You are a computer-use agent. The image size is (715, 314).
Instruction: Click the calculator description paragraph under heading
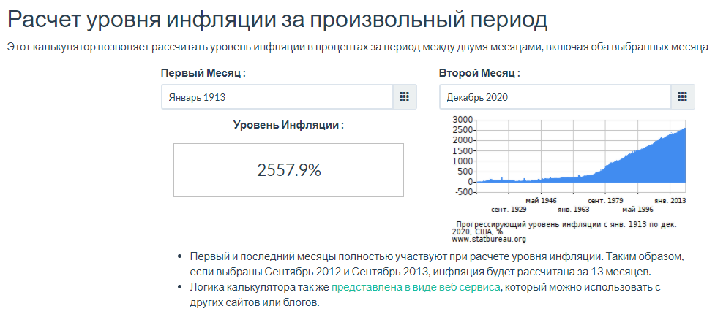357,47
